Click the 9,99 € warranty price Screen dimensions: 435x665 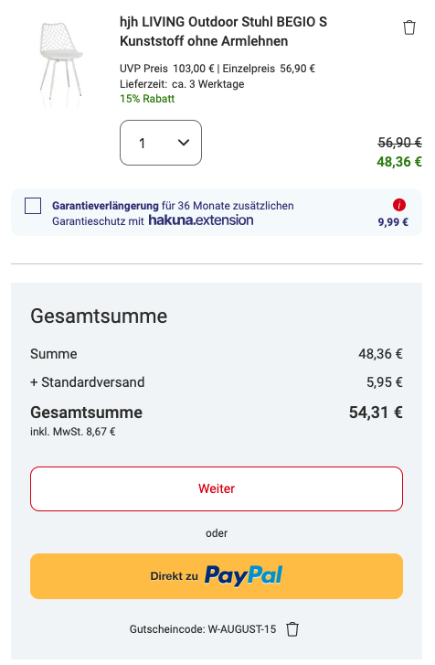(393, 221)
